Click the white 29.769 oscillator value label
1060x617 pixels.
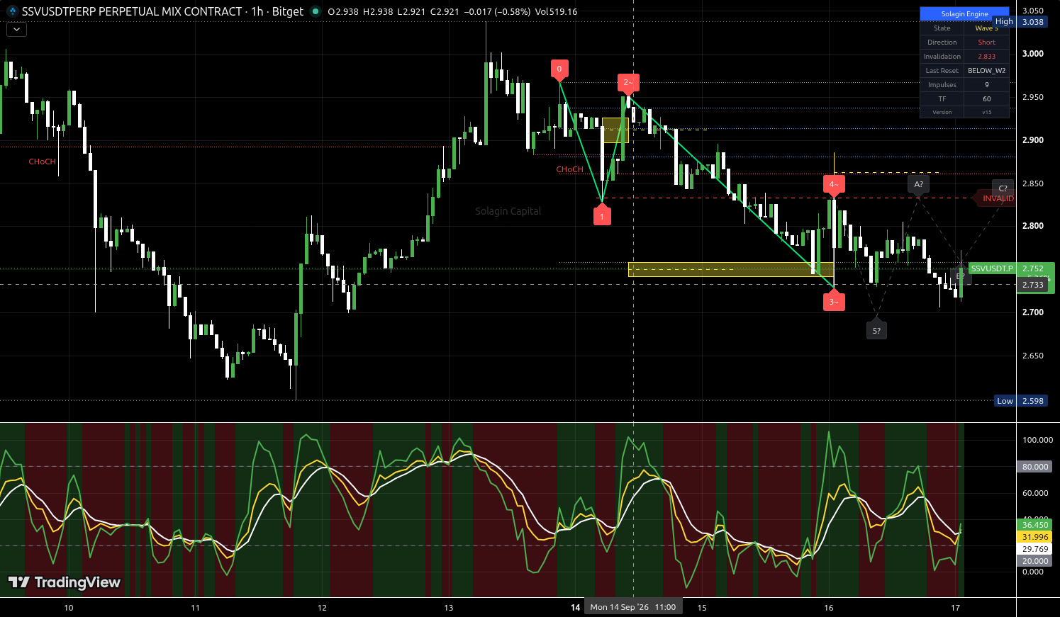[1034, 549]
